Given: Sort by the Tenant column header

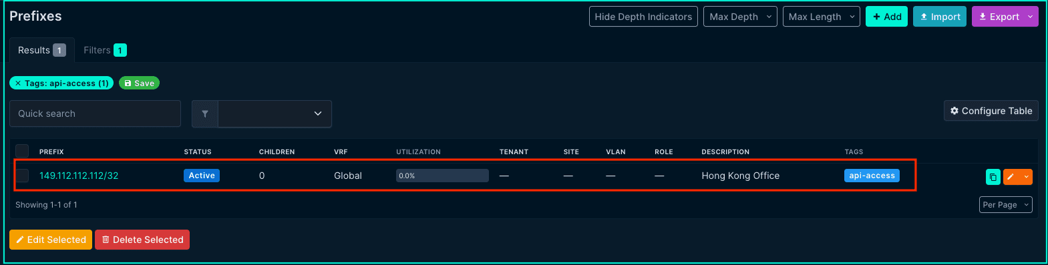Looking at the screenshot, I should point(514,152).
